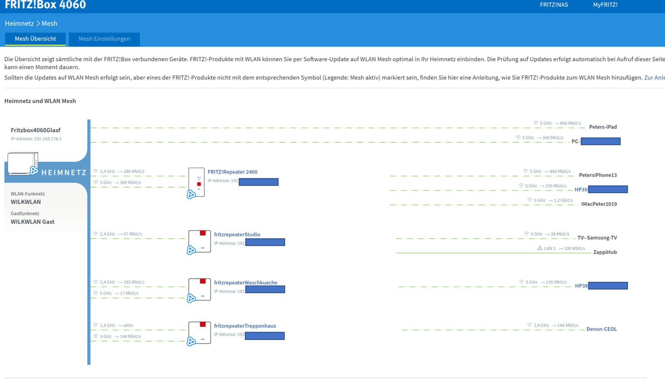
Task: Click the Heimnetz und WLAN Mesh heading
Action: click(x=40, y=101)
